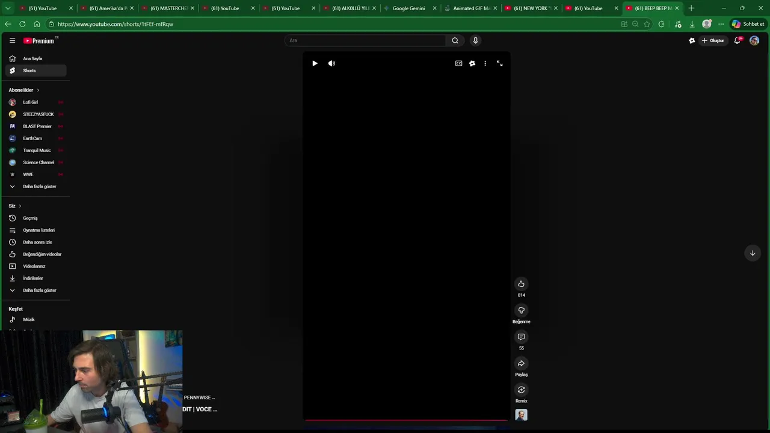
Task: Reload the current page
Action: 22,24
